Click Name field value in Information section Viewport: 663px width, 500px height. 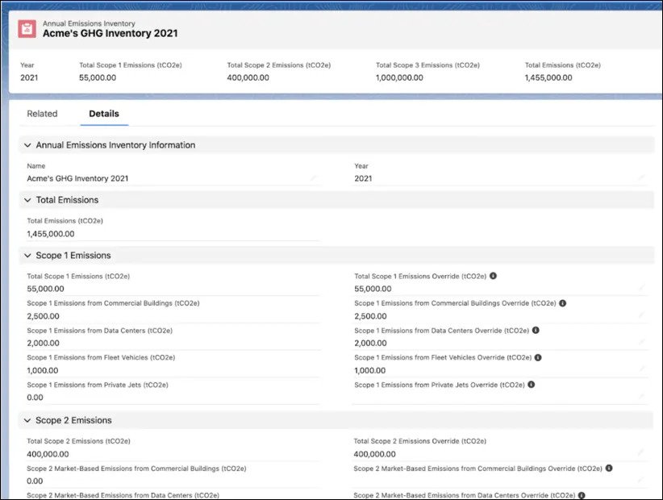(77, 178)
